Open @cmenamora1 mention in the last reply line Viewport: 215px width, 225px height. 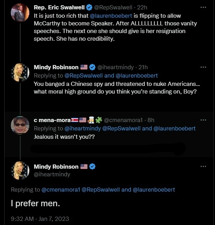(x=61, y=190)
